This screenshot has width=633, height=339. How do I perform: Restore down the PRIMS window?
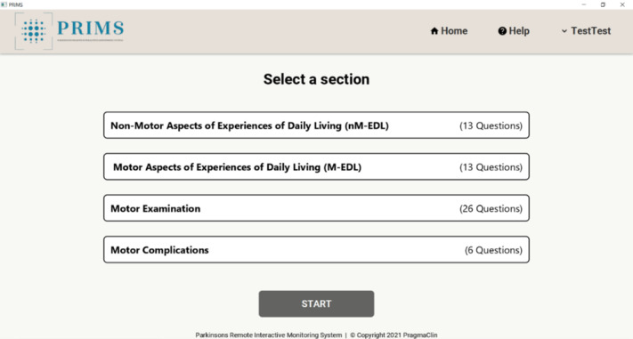[603, 4]
